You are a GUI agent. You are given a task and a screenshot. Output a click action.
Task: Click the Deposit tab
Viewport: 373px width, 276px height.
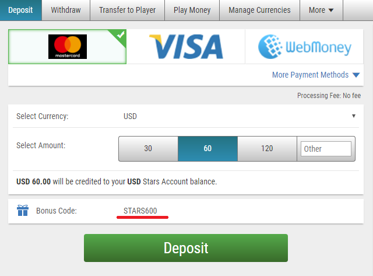tap(21, 11)
